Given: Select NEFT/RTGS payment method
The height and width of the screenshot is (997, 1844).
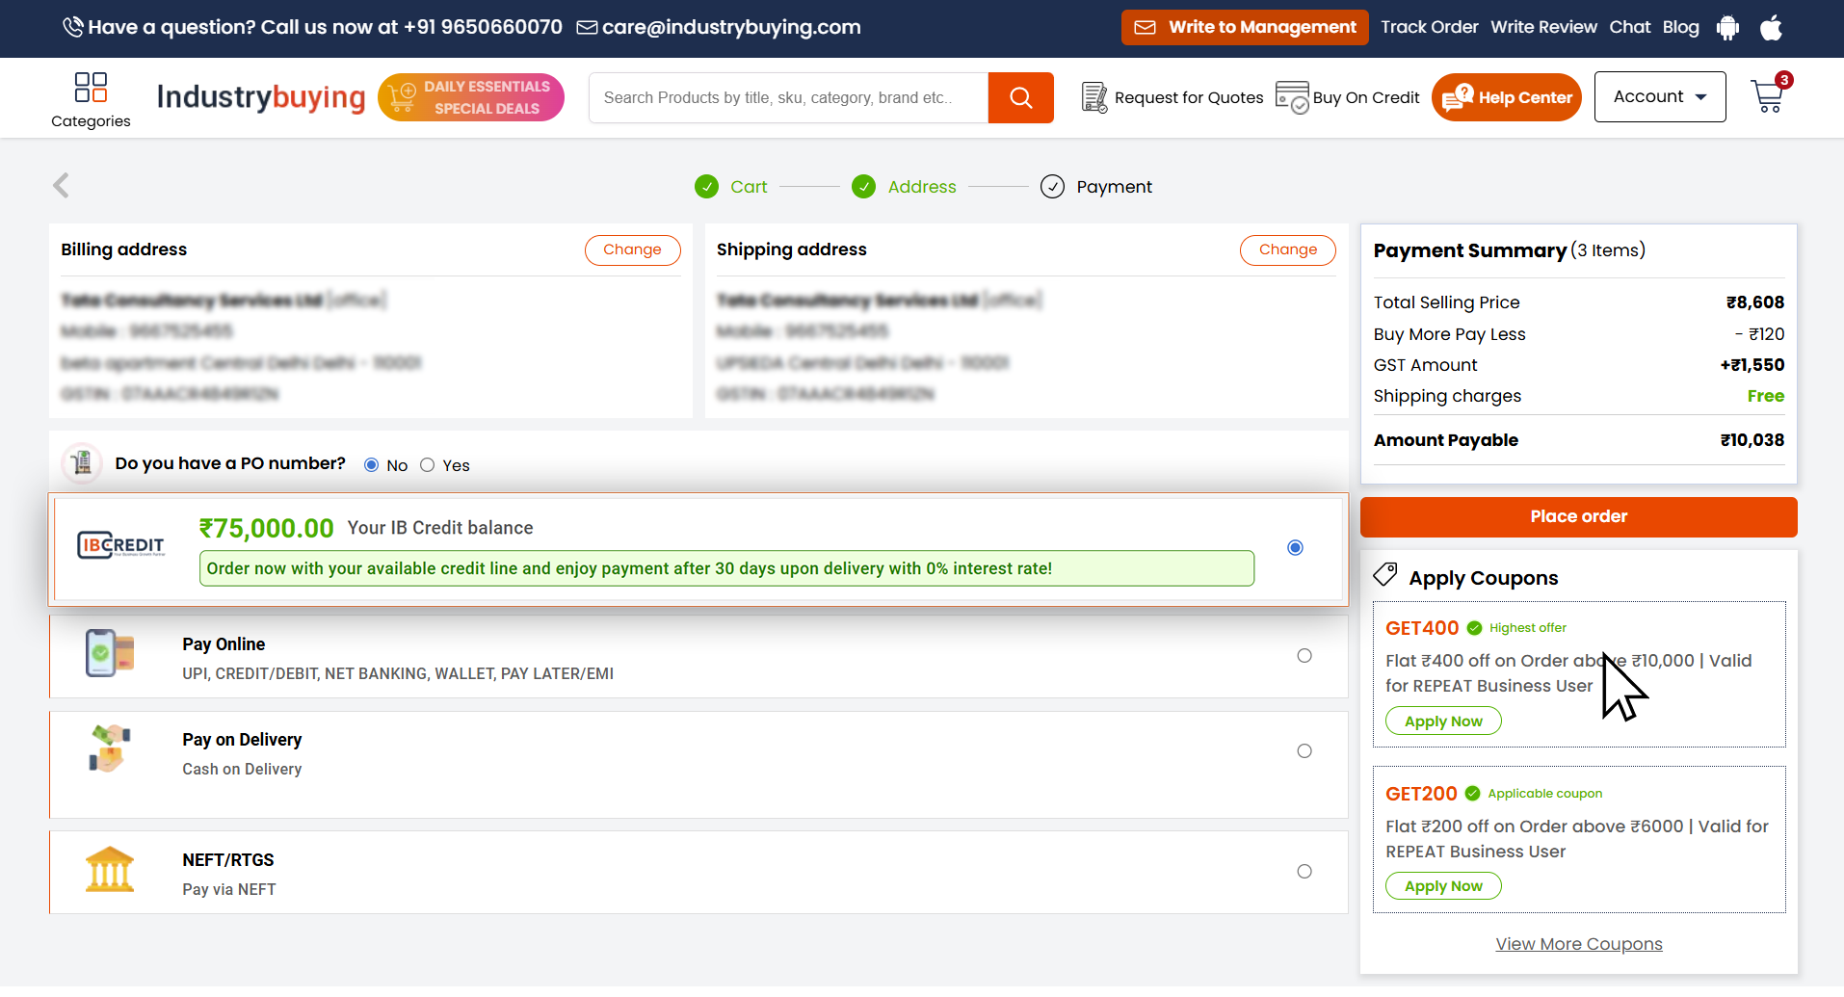Looking at the screenshot, I should (1304, 872).
